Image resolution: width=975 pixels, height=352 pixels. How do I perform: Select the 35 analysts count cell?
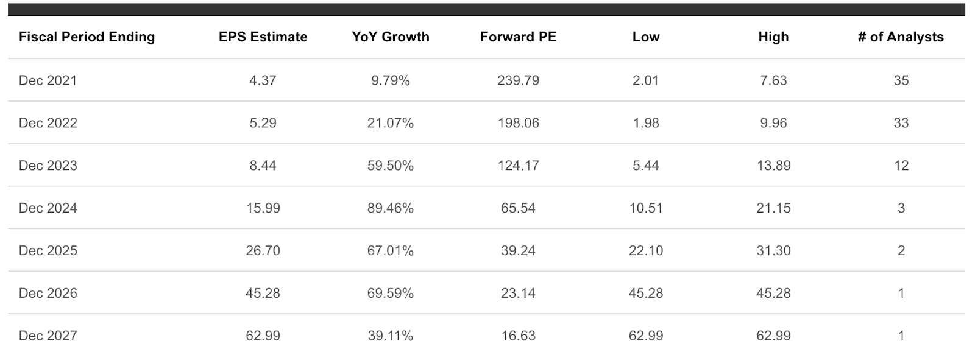tap(901, 80)
